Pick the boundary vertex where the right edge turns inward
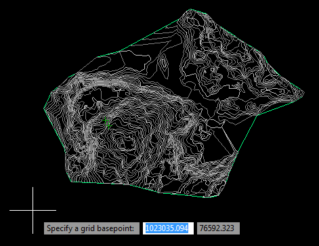The height and width of the screenshot is (246, 319). point(257,115)
